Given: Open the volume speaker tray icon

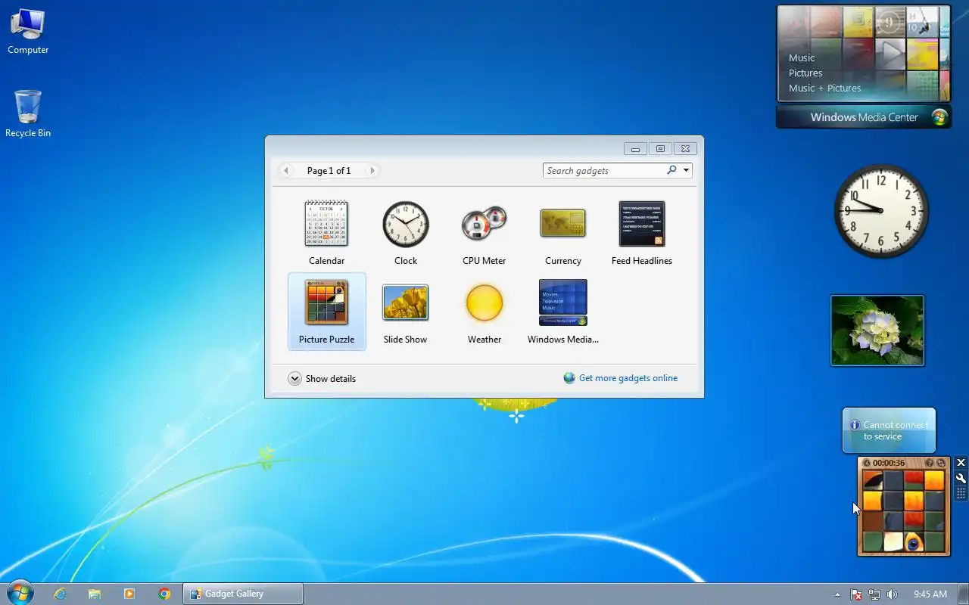Looking at the screenshot, I should tap(893, 594).
